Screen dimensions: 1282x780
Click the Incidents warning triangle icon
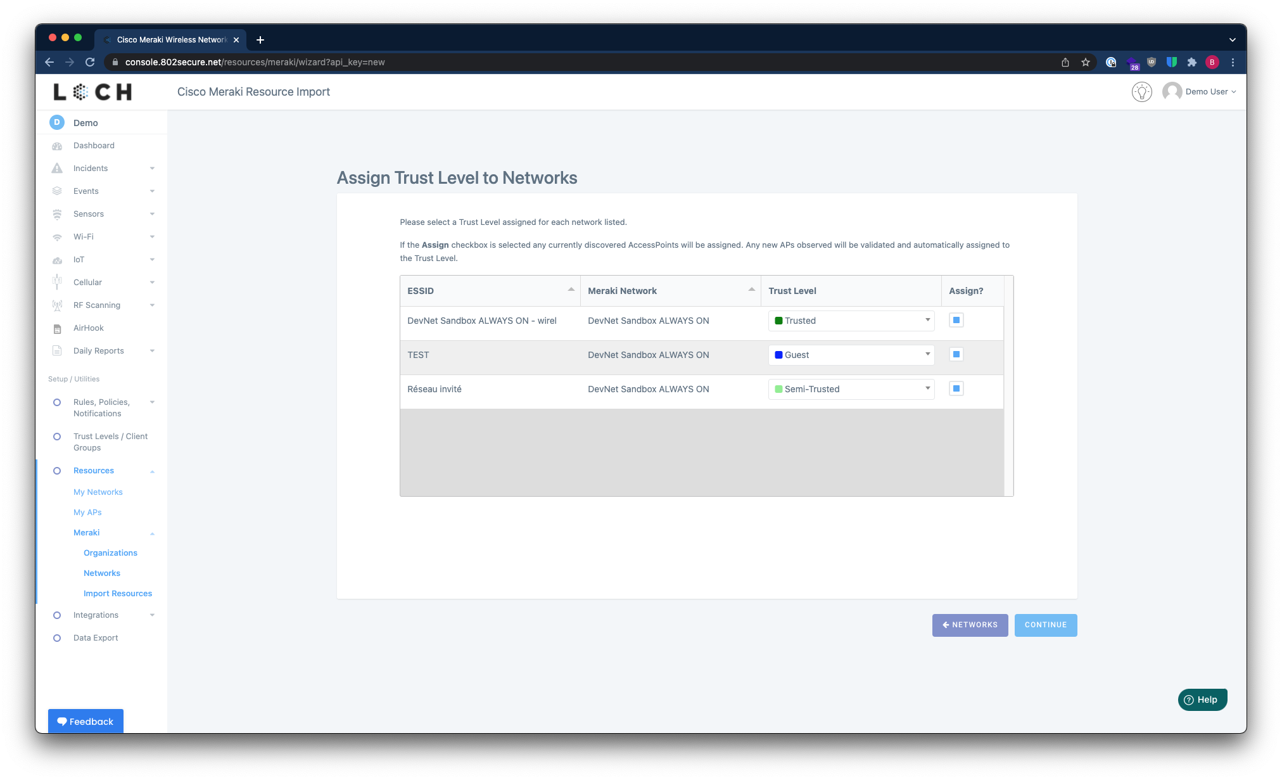57,169
